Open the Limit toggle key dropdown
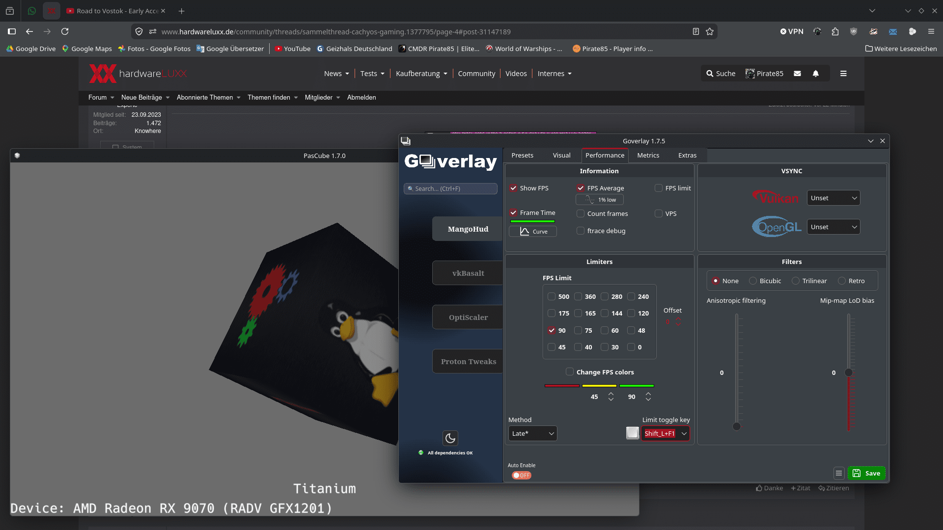The height and width of the screenshot is (530, 943). coord(684,433)
